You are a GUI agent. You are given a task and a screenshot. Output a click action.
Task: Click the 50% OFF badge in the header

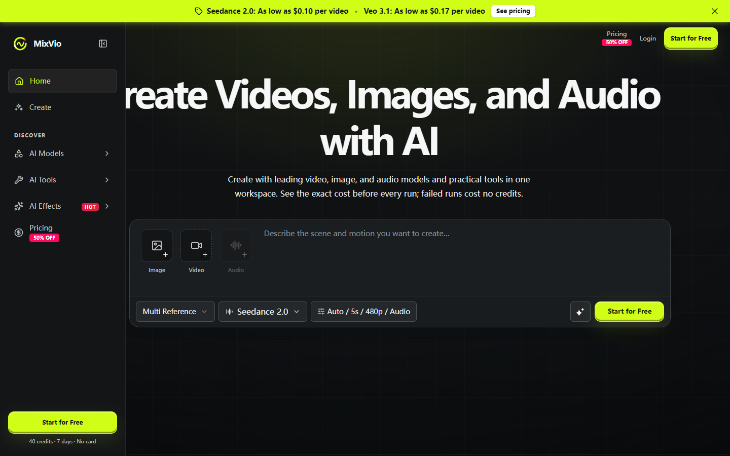pyautogui.click(x=616, y=43)
